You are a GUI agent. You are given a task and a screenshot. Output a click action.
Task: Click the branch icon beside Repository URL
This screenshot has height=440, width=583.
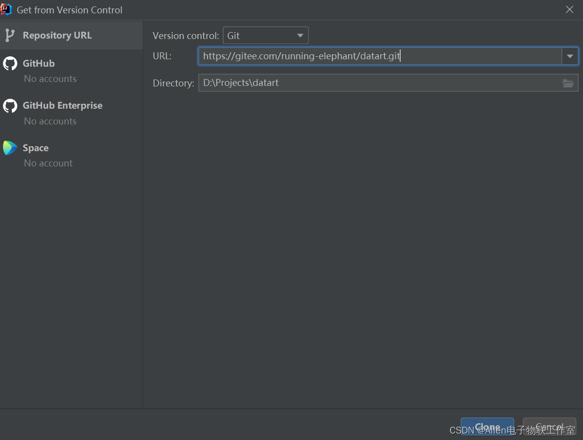pyautogui.click(x=10, y=36)
